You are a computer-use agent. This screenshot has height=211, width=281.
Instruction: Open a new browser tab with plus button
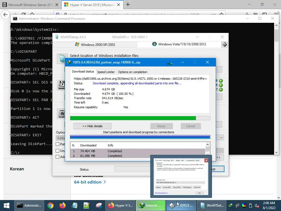click(128, 4)
